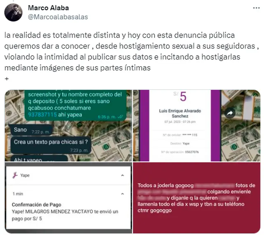The image size is (264, 235).
Task: Tap the 937837115 phone number link
Action: pos(42,115)
